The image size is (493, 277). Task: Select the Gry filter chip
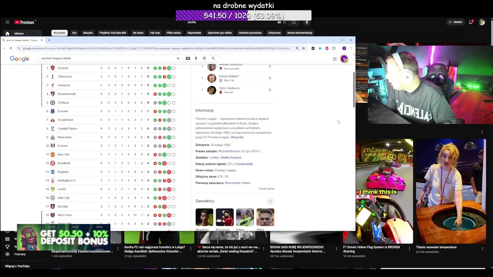pos(74,33)
